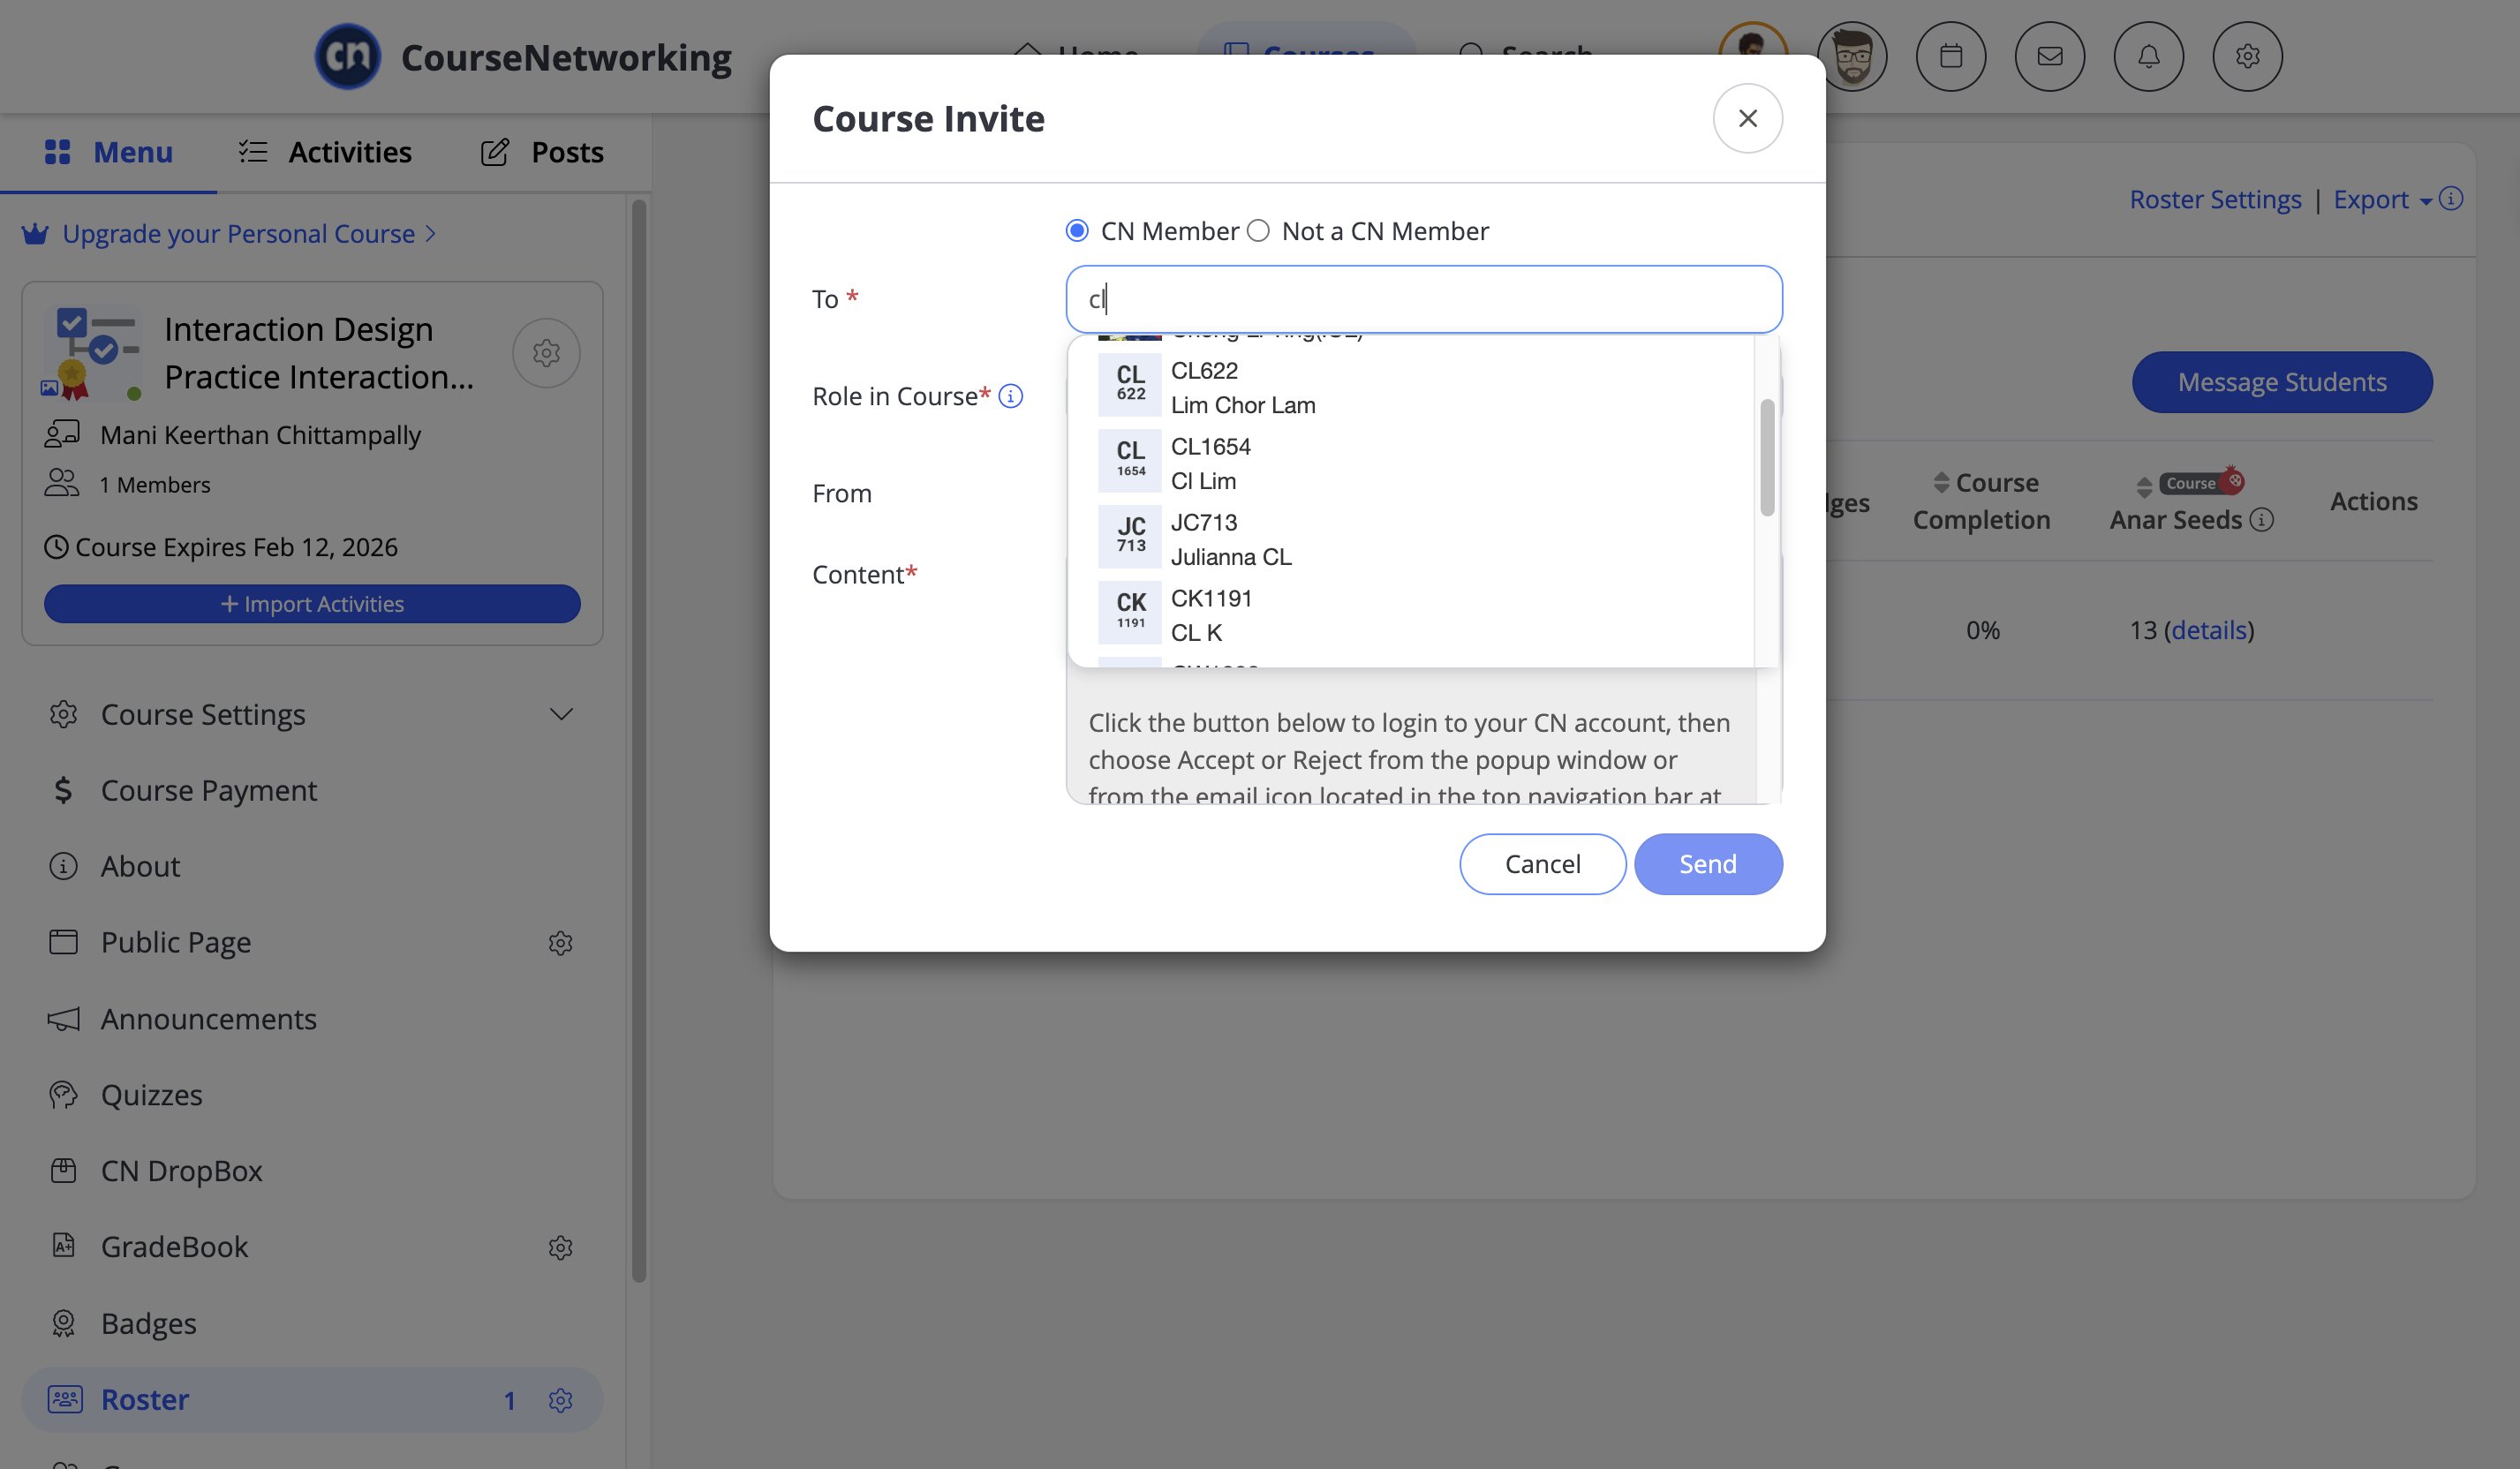Click the CL622 avatar thumbnail

(x=1130, y=385)
